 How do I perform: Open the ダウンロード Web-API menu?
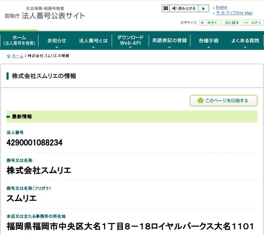pyautogui.click(x=130, y=40)
